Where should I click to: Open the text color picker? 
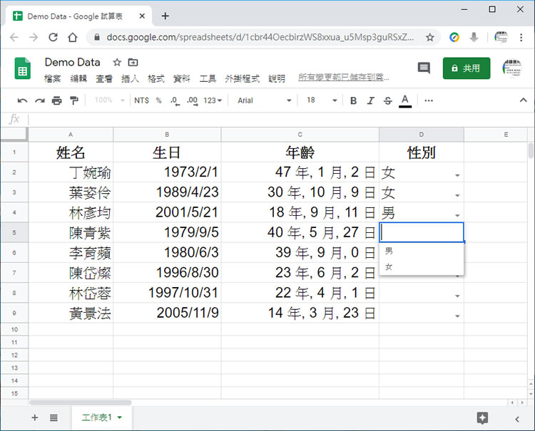point(405,100)
